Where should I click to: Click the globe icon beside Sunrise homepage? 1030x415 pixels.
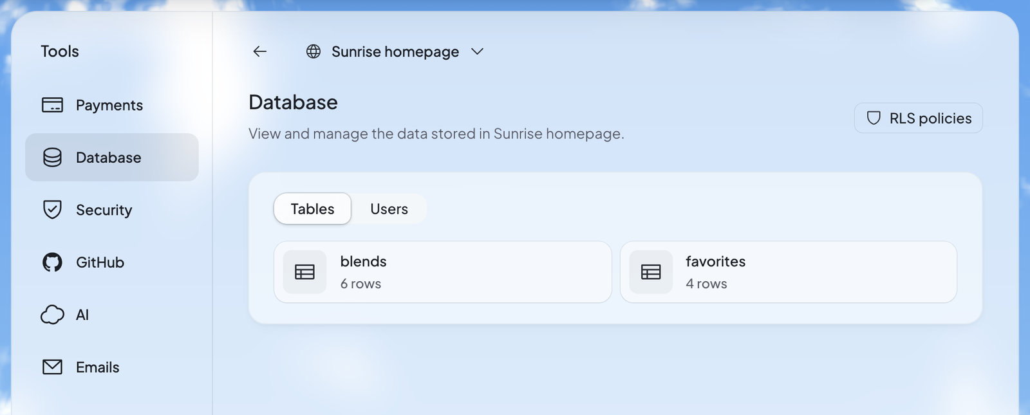point(314,51)
